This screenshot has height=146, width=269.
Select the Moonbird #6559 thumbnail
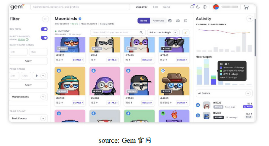70,81
